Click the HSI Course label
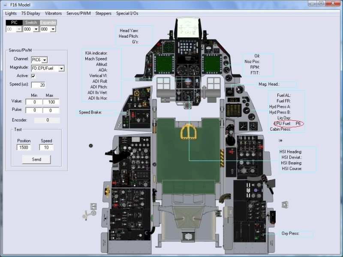343x257 pixels. (292, 169)
